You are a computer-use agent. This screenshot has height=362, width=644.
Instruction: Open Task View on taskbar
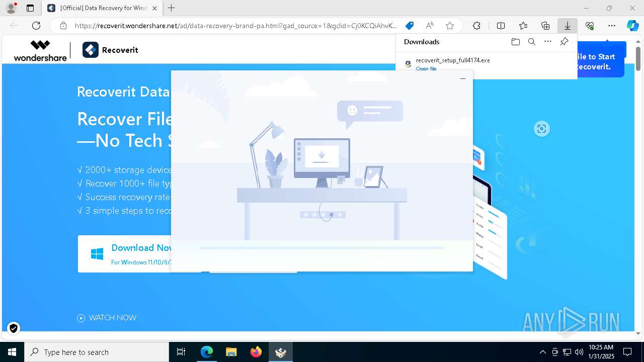(181, 352)
